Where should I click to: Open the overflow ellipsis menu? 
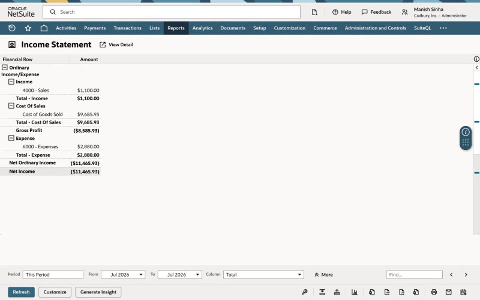pos(443,28)
